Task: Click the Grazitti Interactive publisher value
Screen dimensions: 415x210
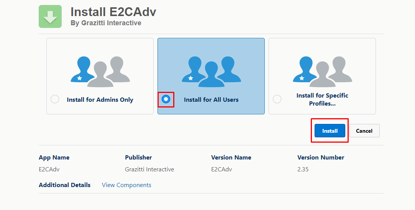Action: click(149, 169)
